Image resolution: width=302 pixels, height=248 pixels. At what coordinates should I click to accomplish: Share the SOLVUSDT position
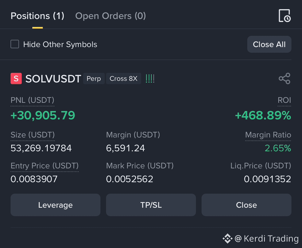click(x=284, y=78)
